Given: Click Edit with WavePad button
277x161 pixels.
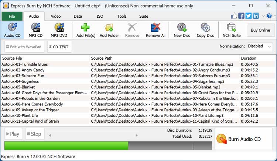Looking at the screenshot, I should (24, 47).
